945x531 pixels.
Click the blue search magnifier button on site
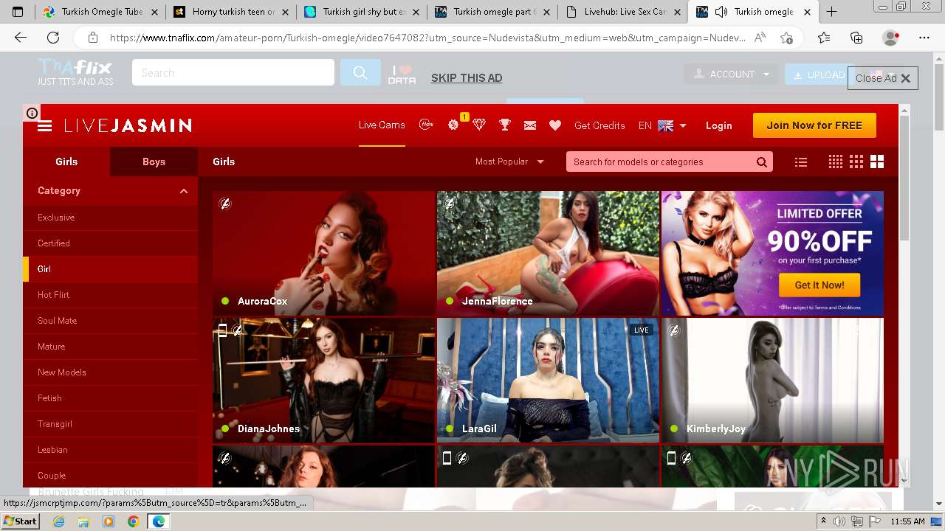tap(360, 72)
